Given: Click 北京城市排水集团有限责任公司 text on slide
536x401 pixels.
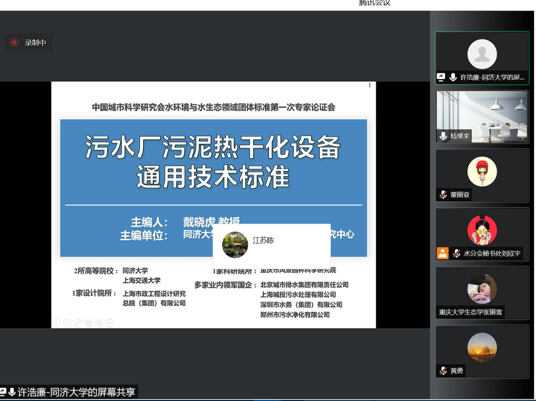Looking at the screenshot, I should 304,285.
